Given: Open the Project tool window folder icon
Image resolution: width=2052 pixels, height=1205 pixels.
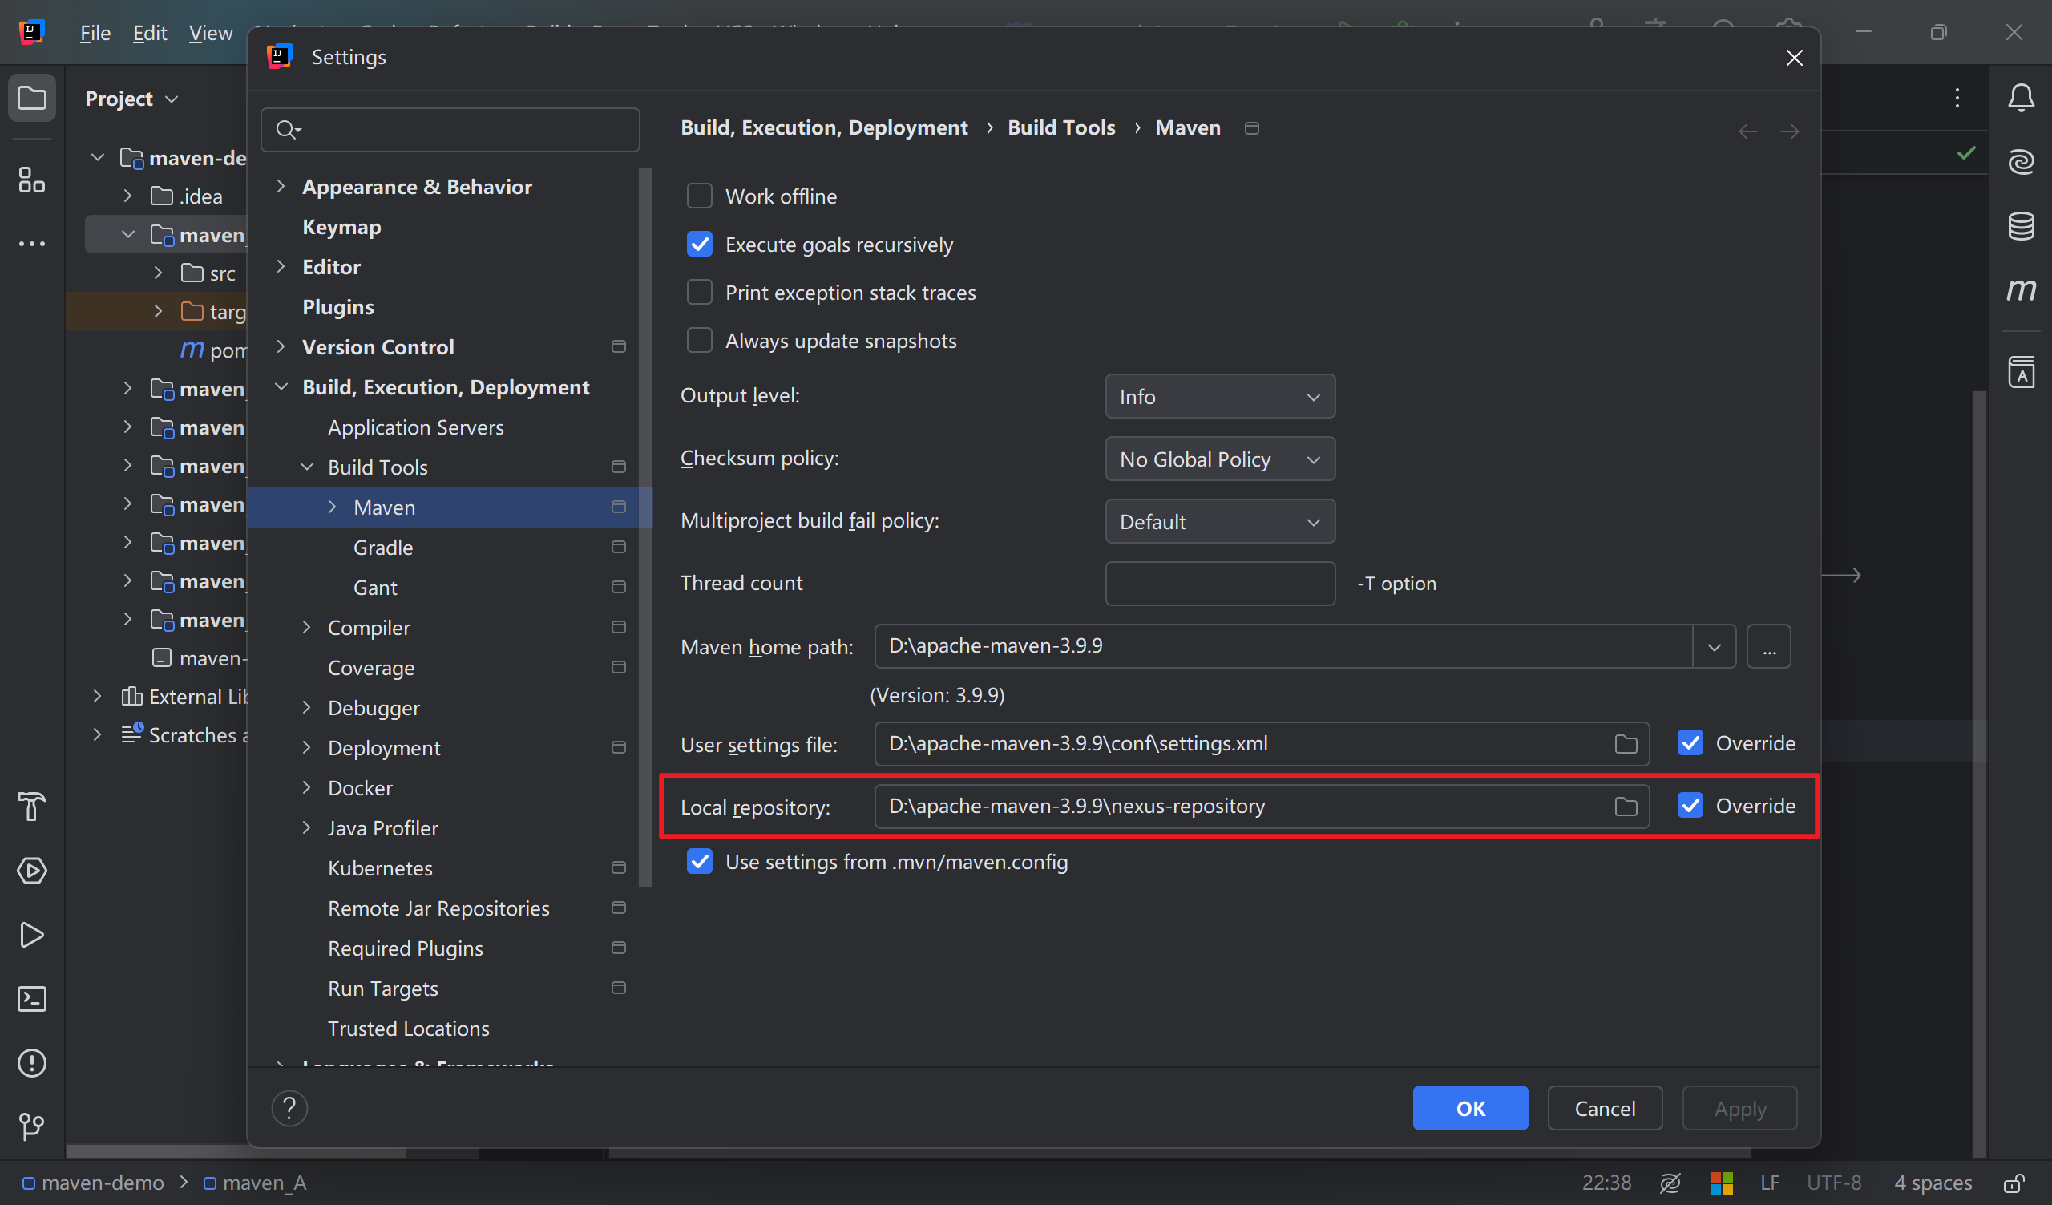Looking at the screenshot, I should (32, 99).
